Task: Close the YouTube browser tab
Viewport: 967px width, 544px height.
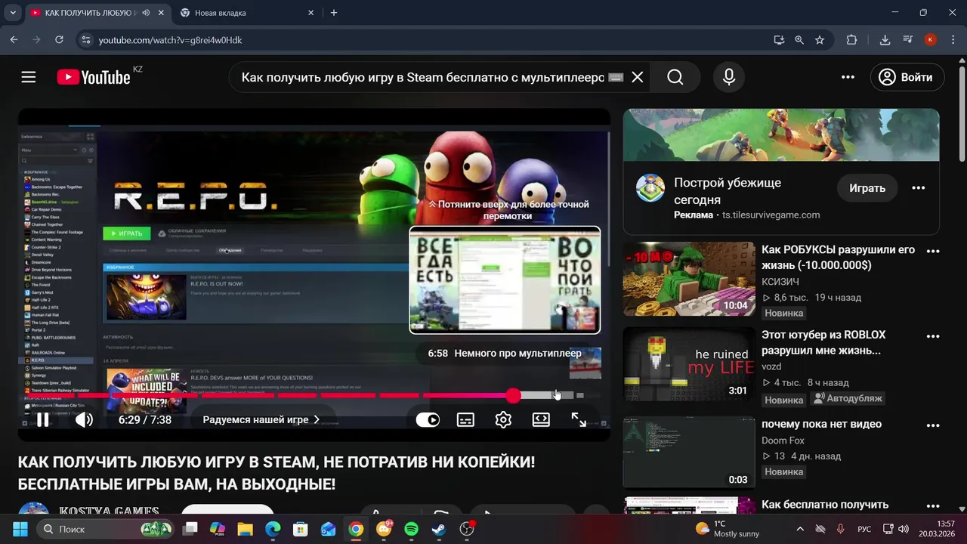Action: point(162,13)
